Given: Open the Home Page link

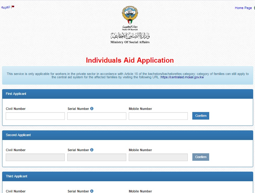Looking at the screenshot, I should point(243,8).
